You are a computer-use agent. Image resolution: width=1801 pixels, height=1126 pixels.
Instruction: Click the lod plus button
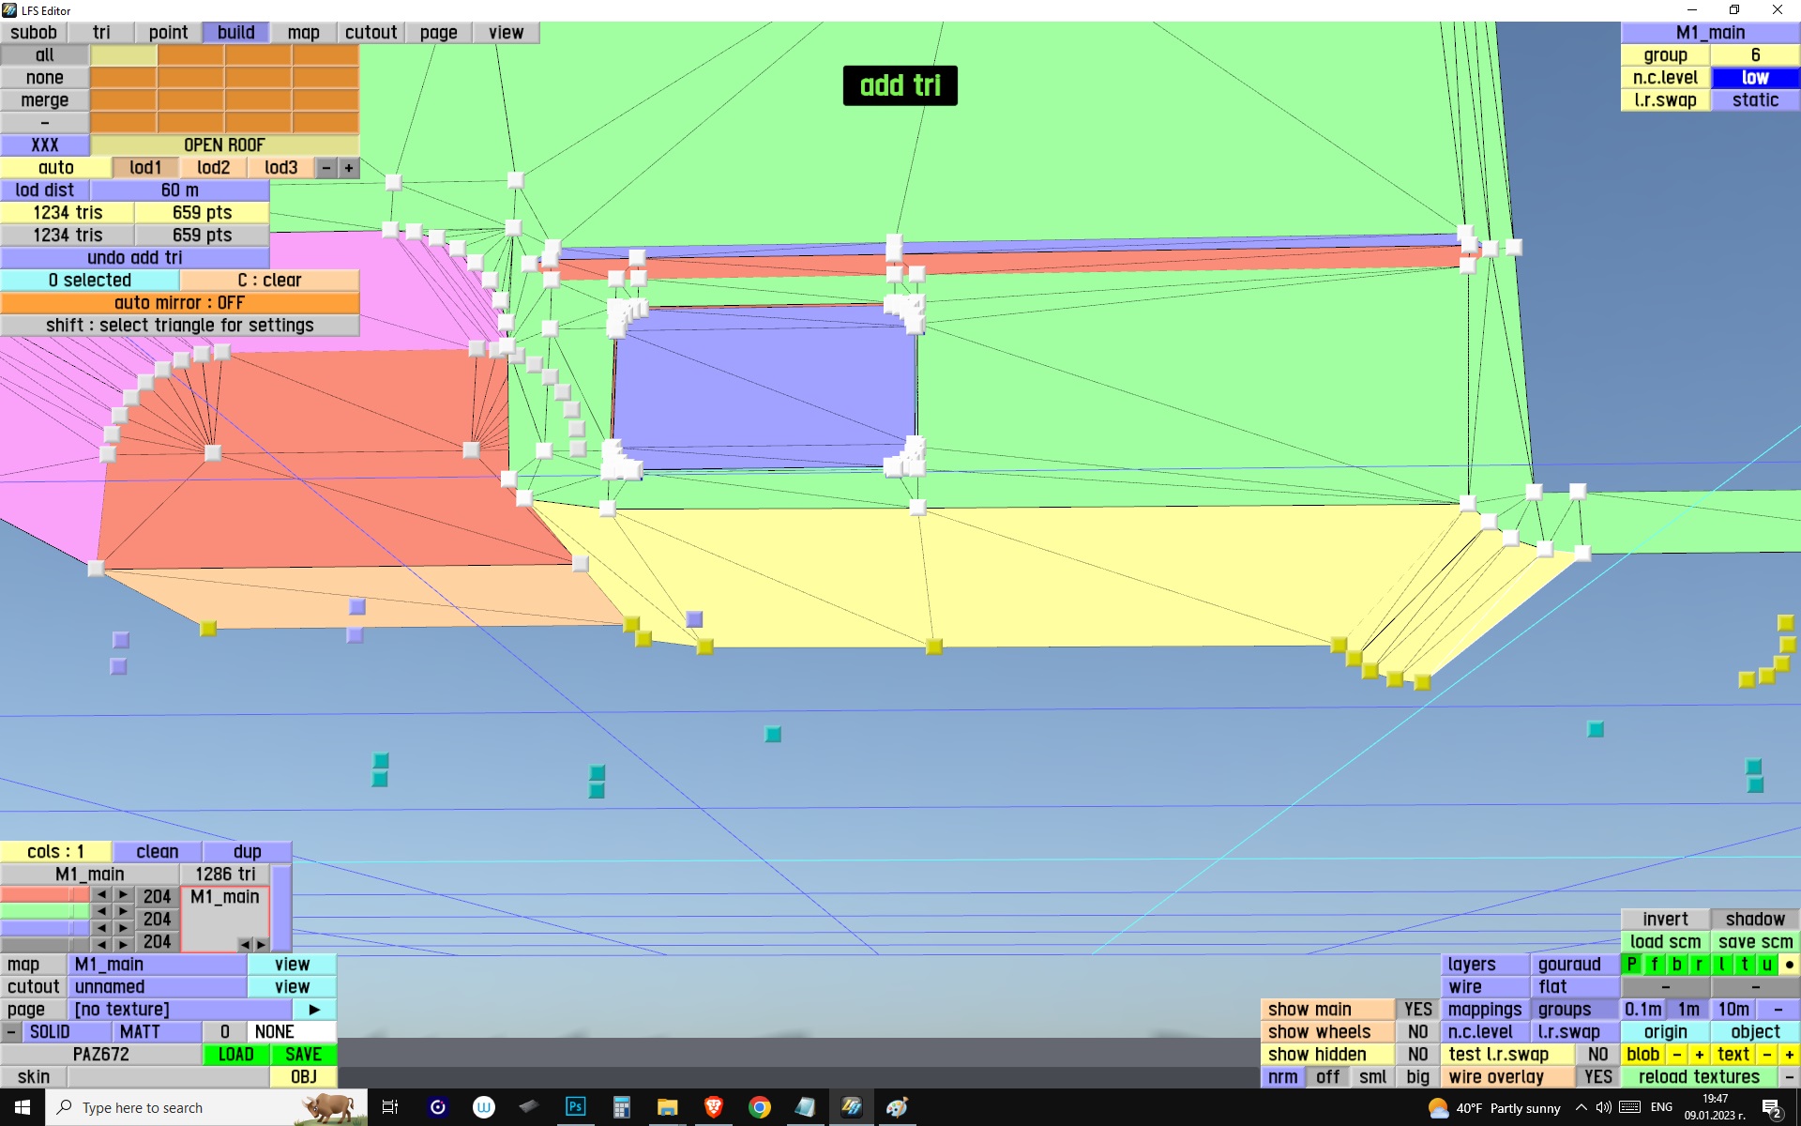point(349,168)
